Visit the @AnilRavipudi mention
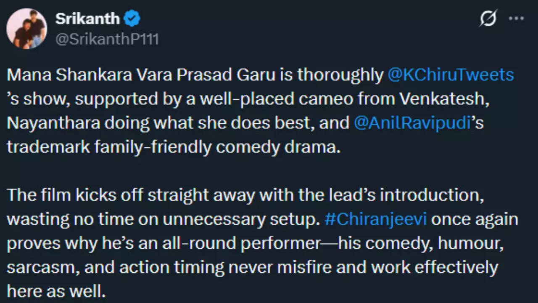Screen dimensions: 538x303 pos(412,123)
